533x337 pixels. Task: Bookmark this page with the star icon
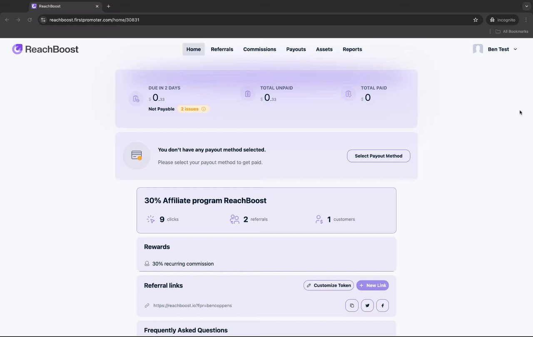476,20
